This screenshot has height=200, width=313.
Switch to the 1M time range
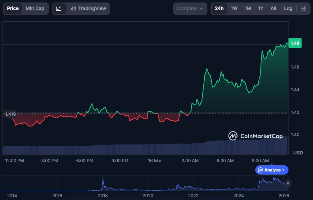point(247,8)
